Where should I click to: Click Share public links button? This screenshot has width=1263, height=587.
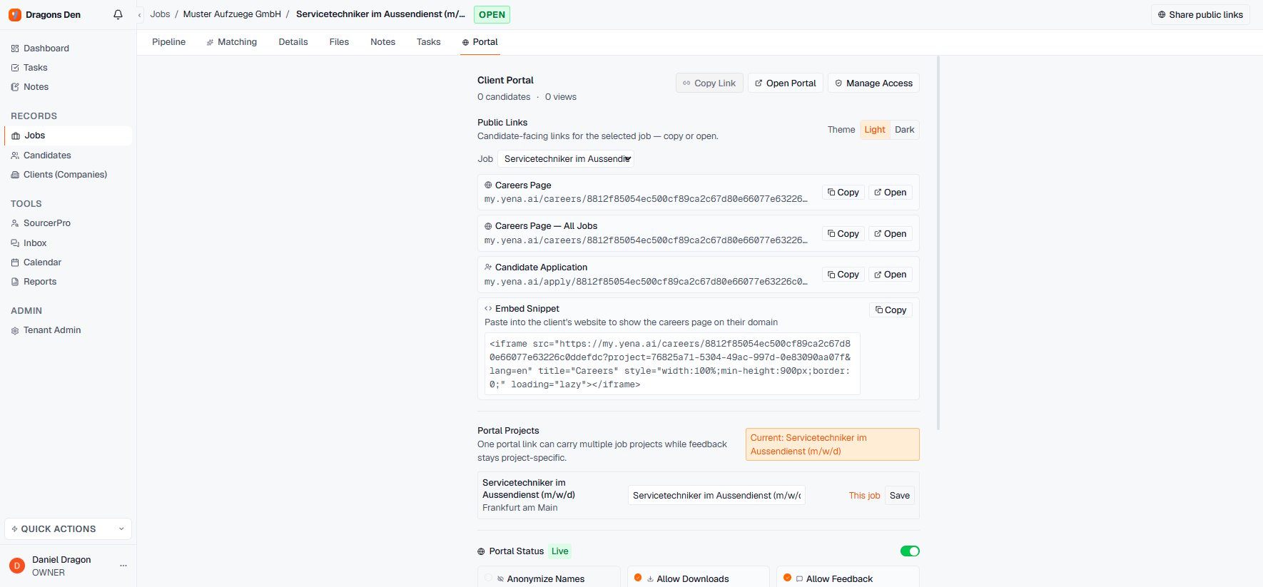[1200, 15]
